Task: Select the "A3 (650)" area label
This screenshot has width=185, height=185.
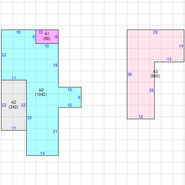Action: click(x=155, y=74)
